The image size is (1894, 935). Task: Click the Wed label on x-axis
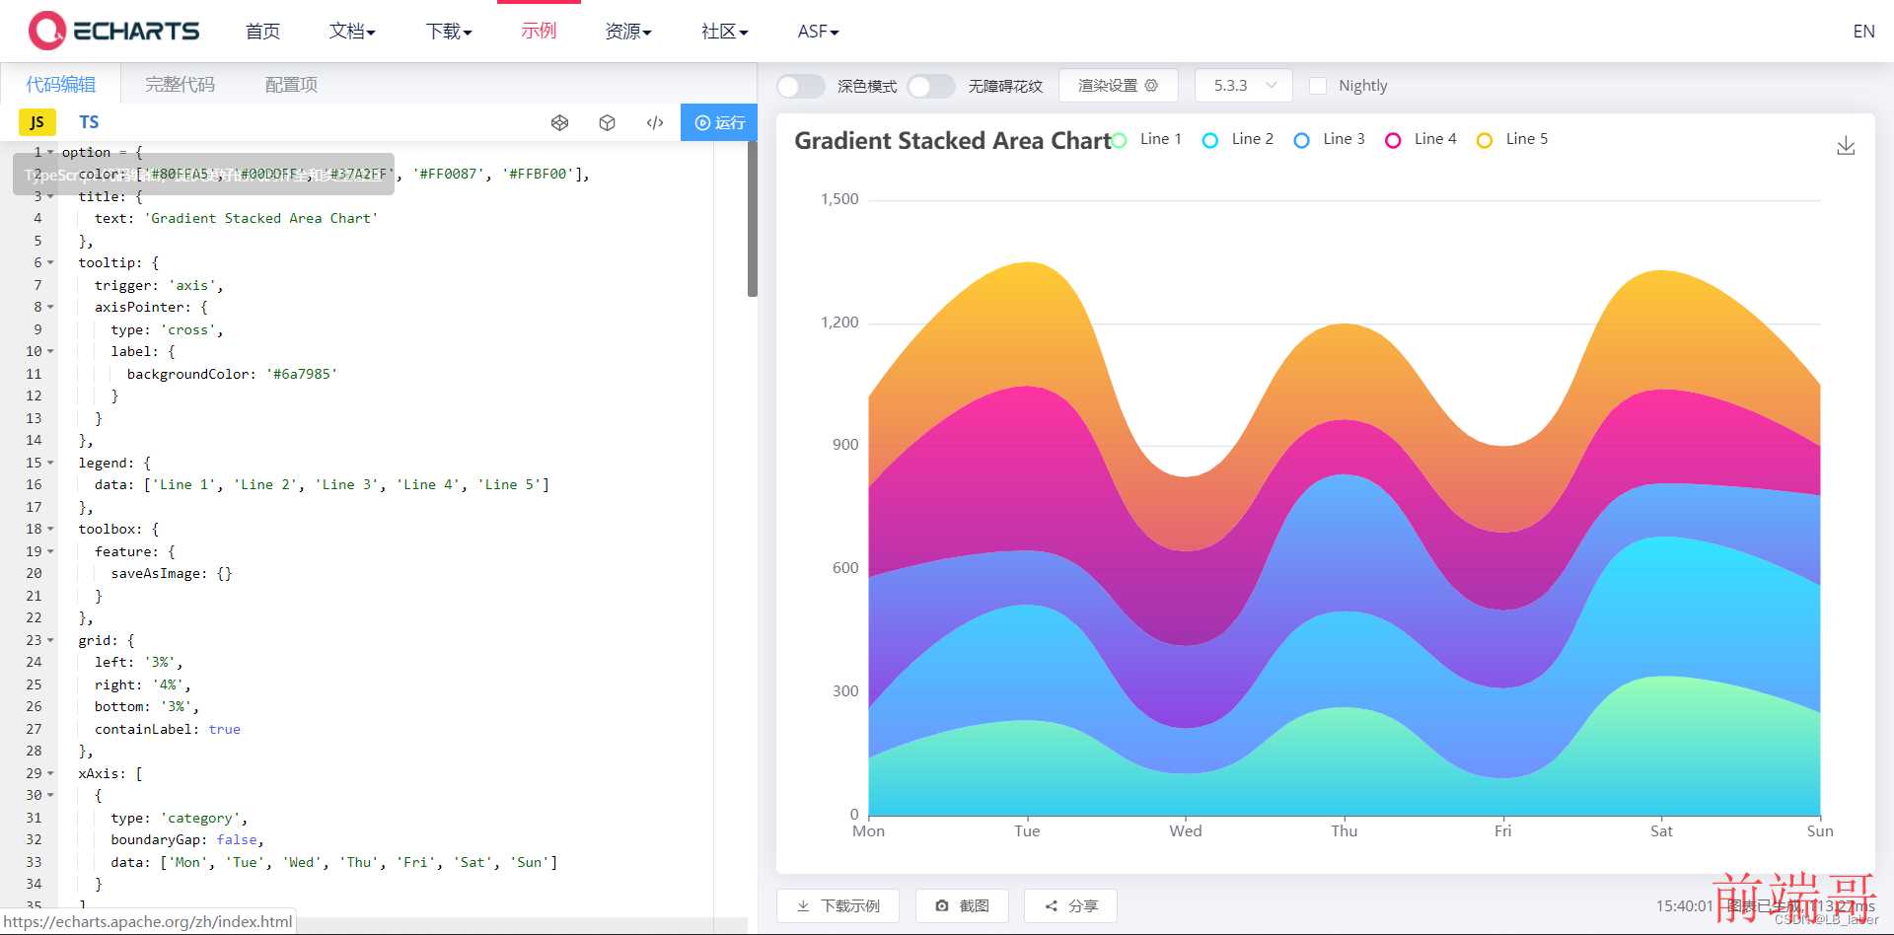coord(1186,831)
